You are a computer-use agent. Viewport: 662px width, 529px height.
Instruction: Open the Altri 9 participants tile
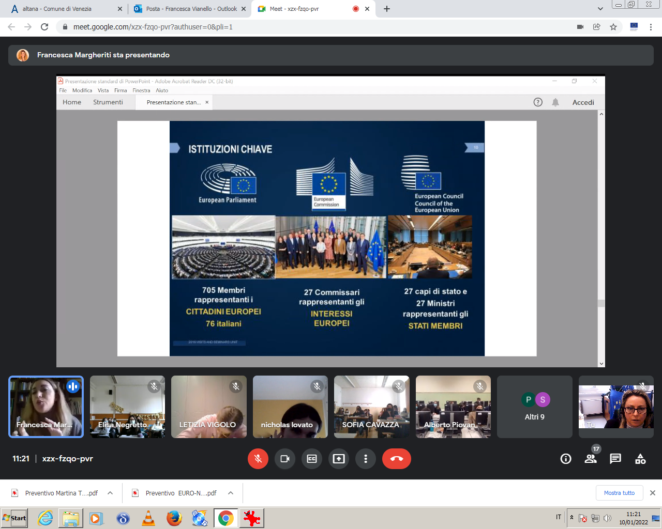point(535,407)
